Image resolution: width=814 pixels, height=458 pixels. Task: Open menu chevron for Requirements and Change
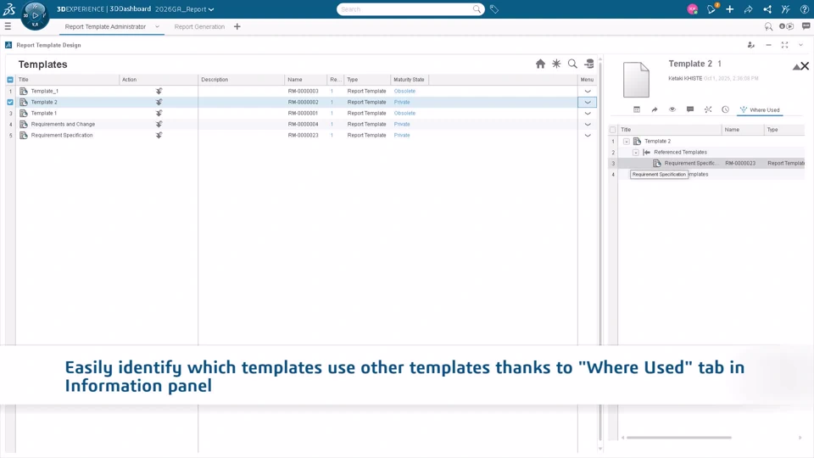pyautogui.click(x=588, y=124)
